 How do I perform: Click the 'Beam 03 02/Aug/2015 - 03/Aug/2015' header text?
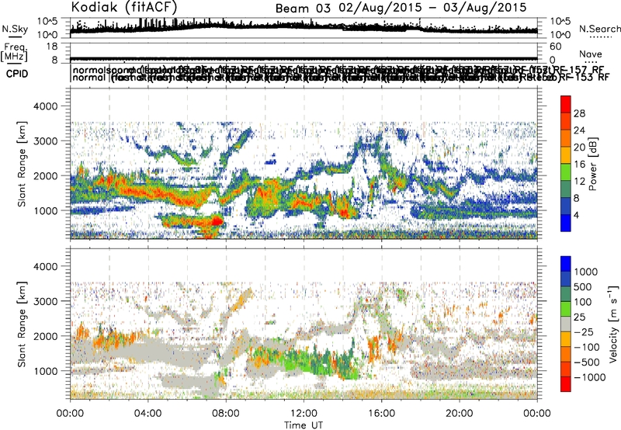[401, 8]
